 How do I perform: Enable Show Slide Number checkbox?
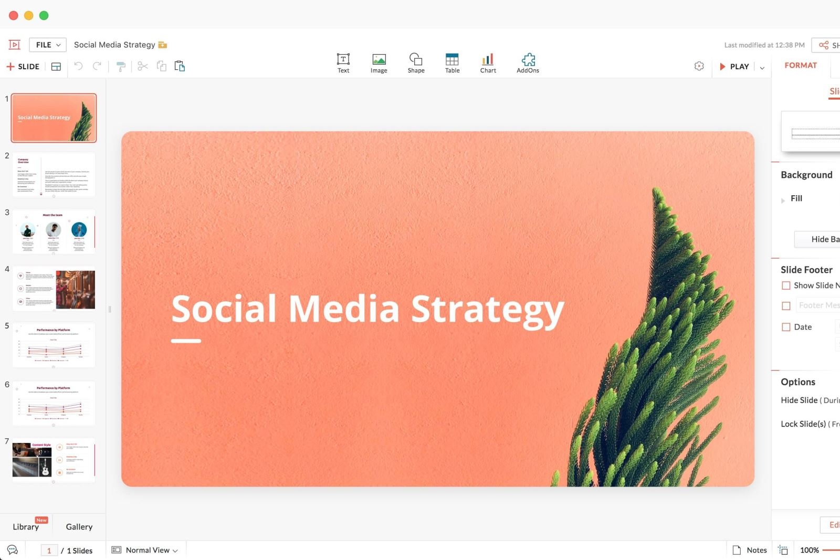[x=786, y=286]
